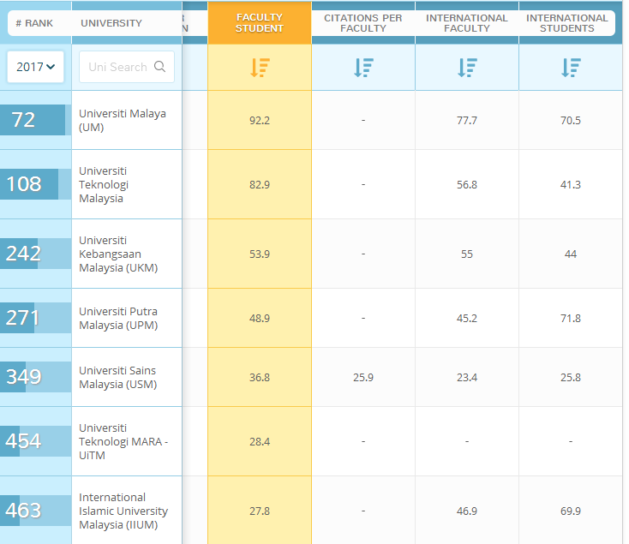Select the Faculty Student column header
The image size is (629, 544).
tap(260, 23)
